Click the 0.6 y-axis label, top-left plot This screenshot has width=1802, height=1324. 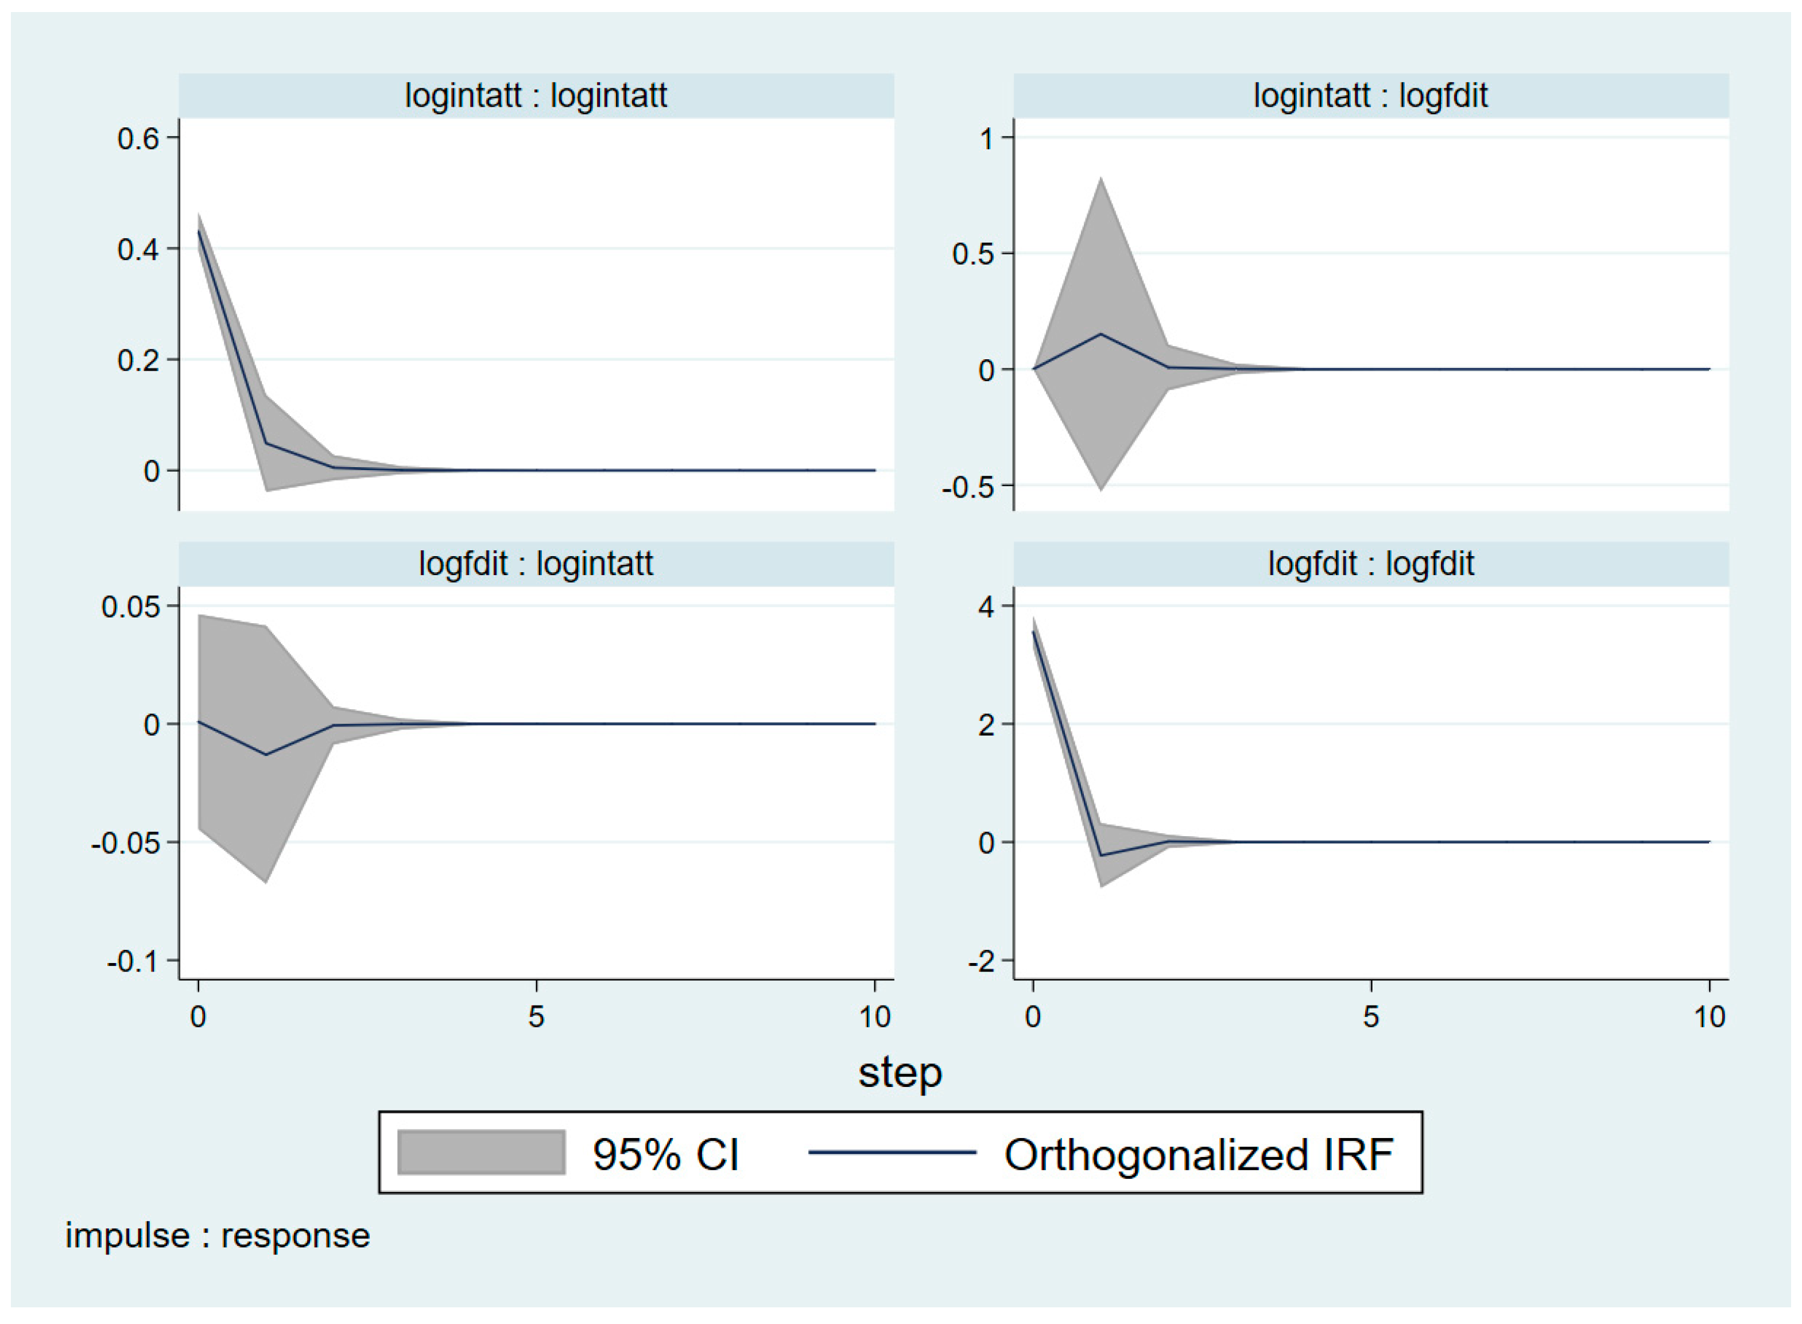(x=138, y=139)
